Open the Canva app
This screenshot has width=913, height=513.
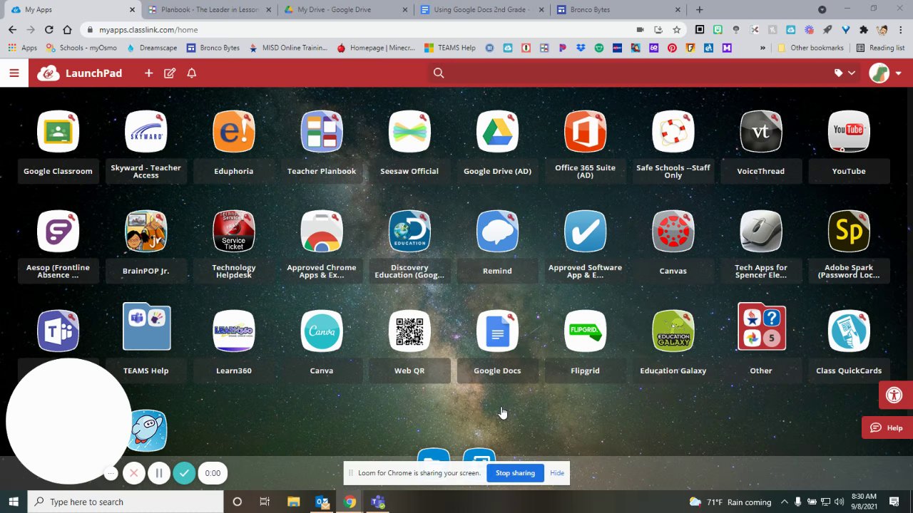point(322,331)
